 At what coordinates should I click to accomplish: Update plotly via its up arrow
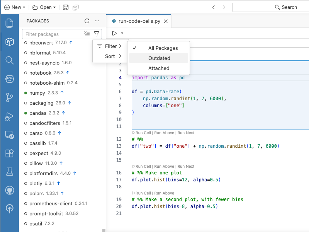(59, 183)
